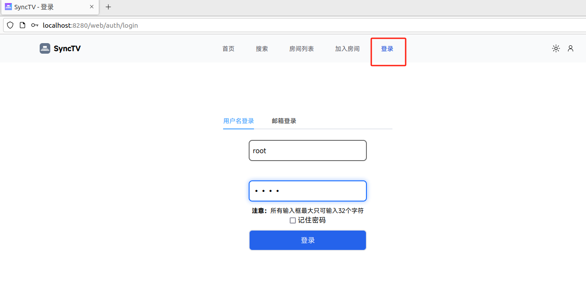Viewport: 586px width, 308px height.
Task: Go to 首页 in the navigation
Action: [228, 49]
